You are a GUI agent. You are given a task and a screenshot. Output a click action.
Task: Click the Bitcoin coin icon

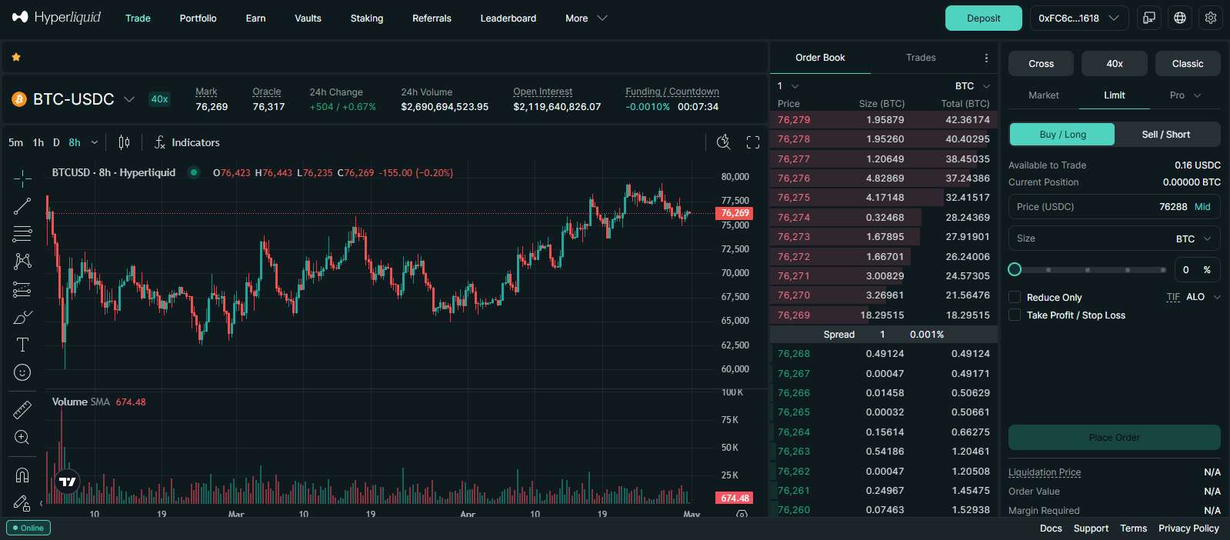tap(19, 99)
